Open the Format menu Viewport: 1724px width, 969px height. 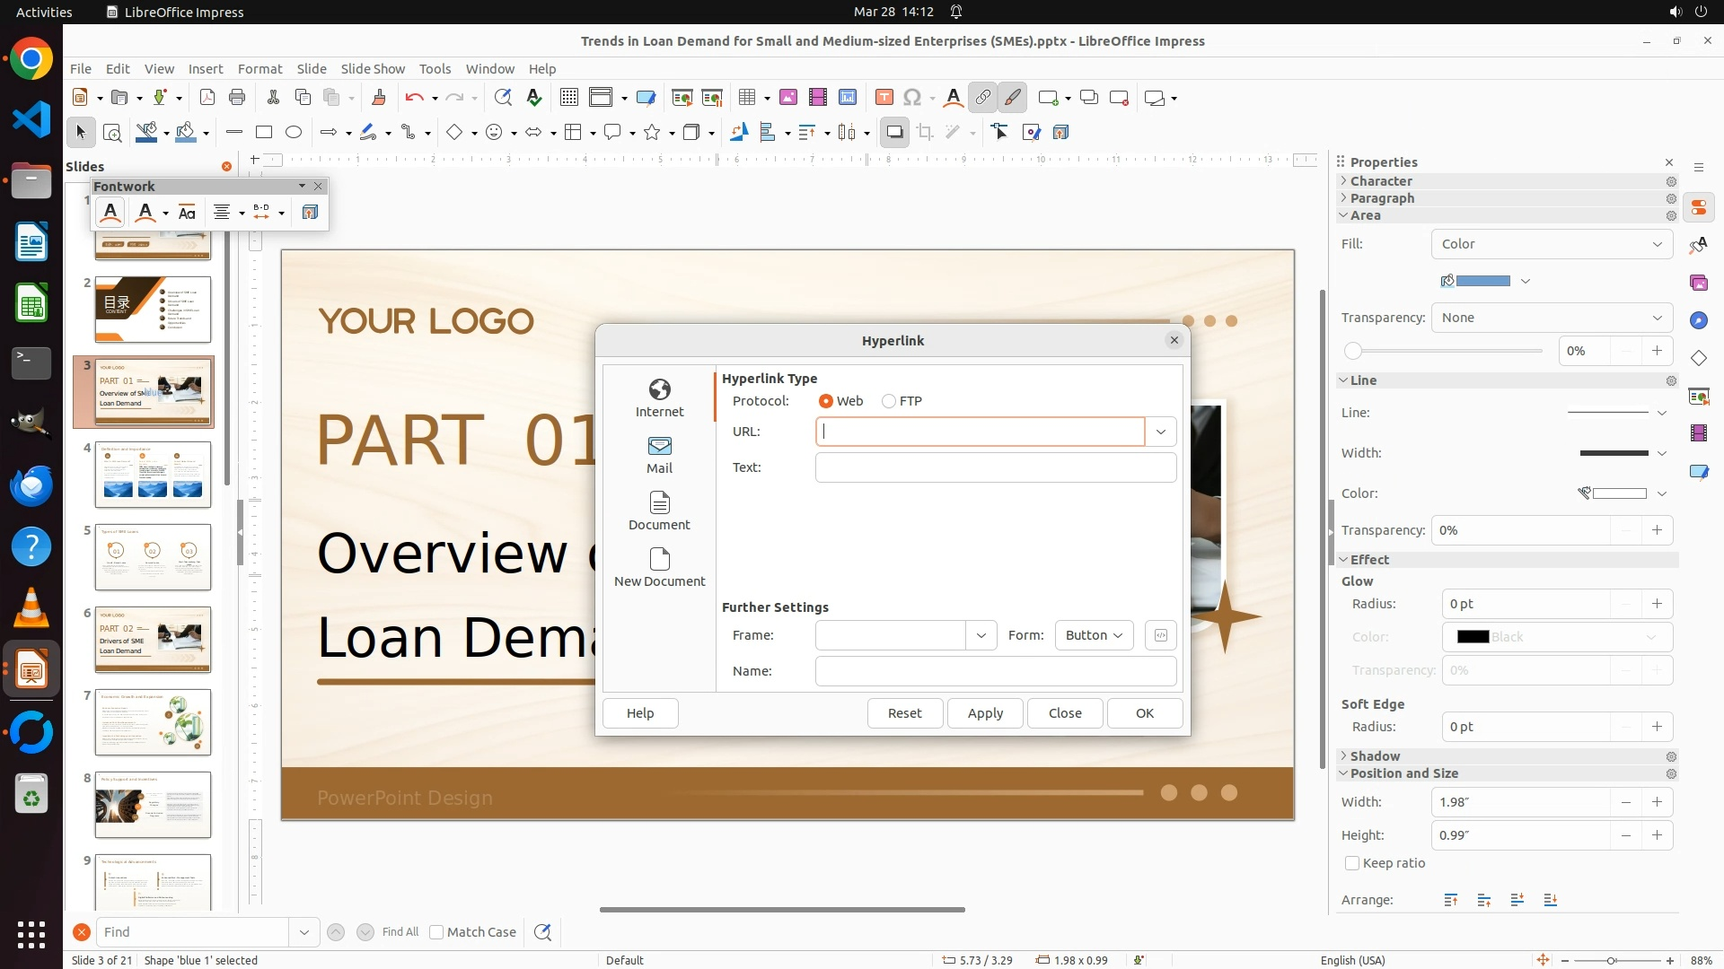[x=259, y=68]
